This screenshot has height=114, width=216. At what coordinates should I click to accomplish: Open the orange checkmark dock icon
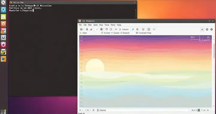coord(3,24)
